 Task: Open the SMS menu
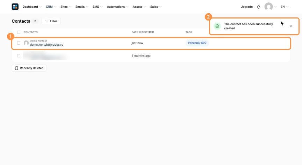tap(98, 7)
